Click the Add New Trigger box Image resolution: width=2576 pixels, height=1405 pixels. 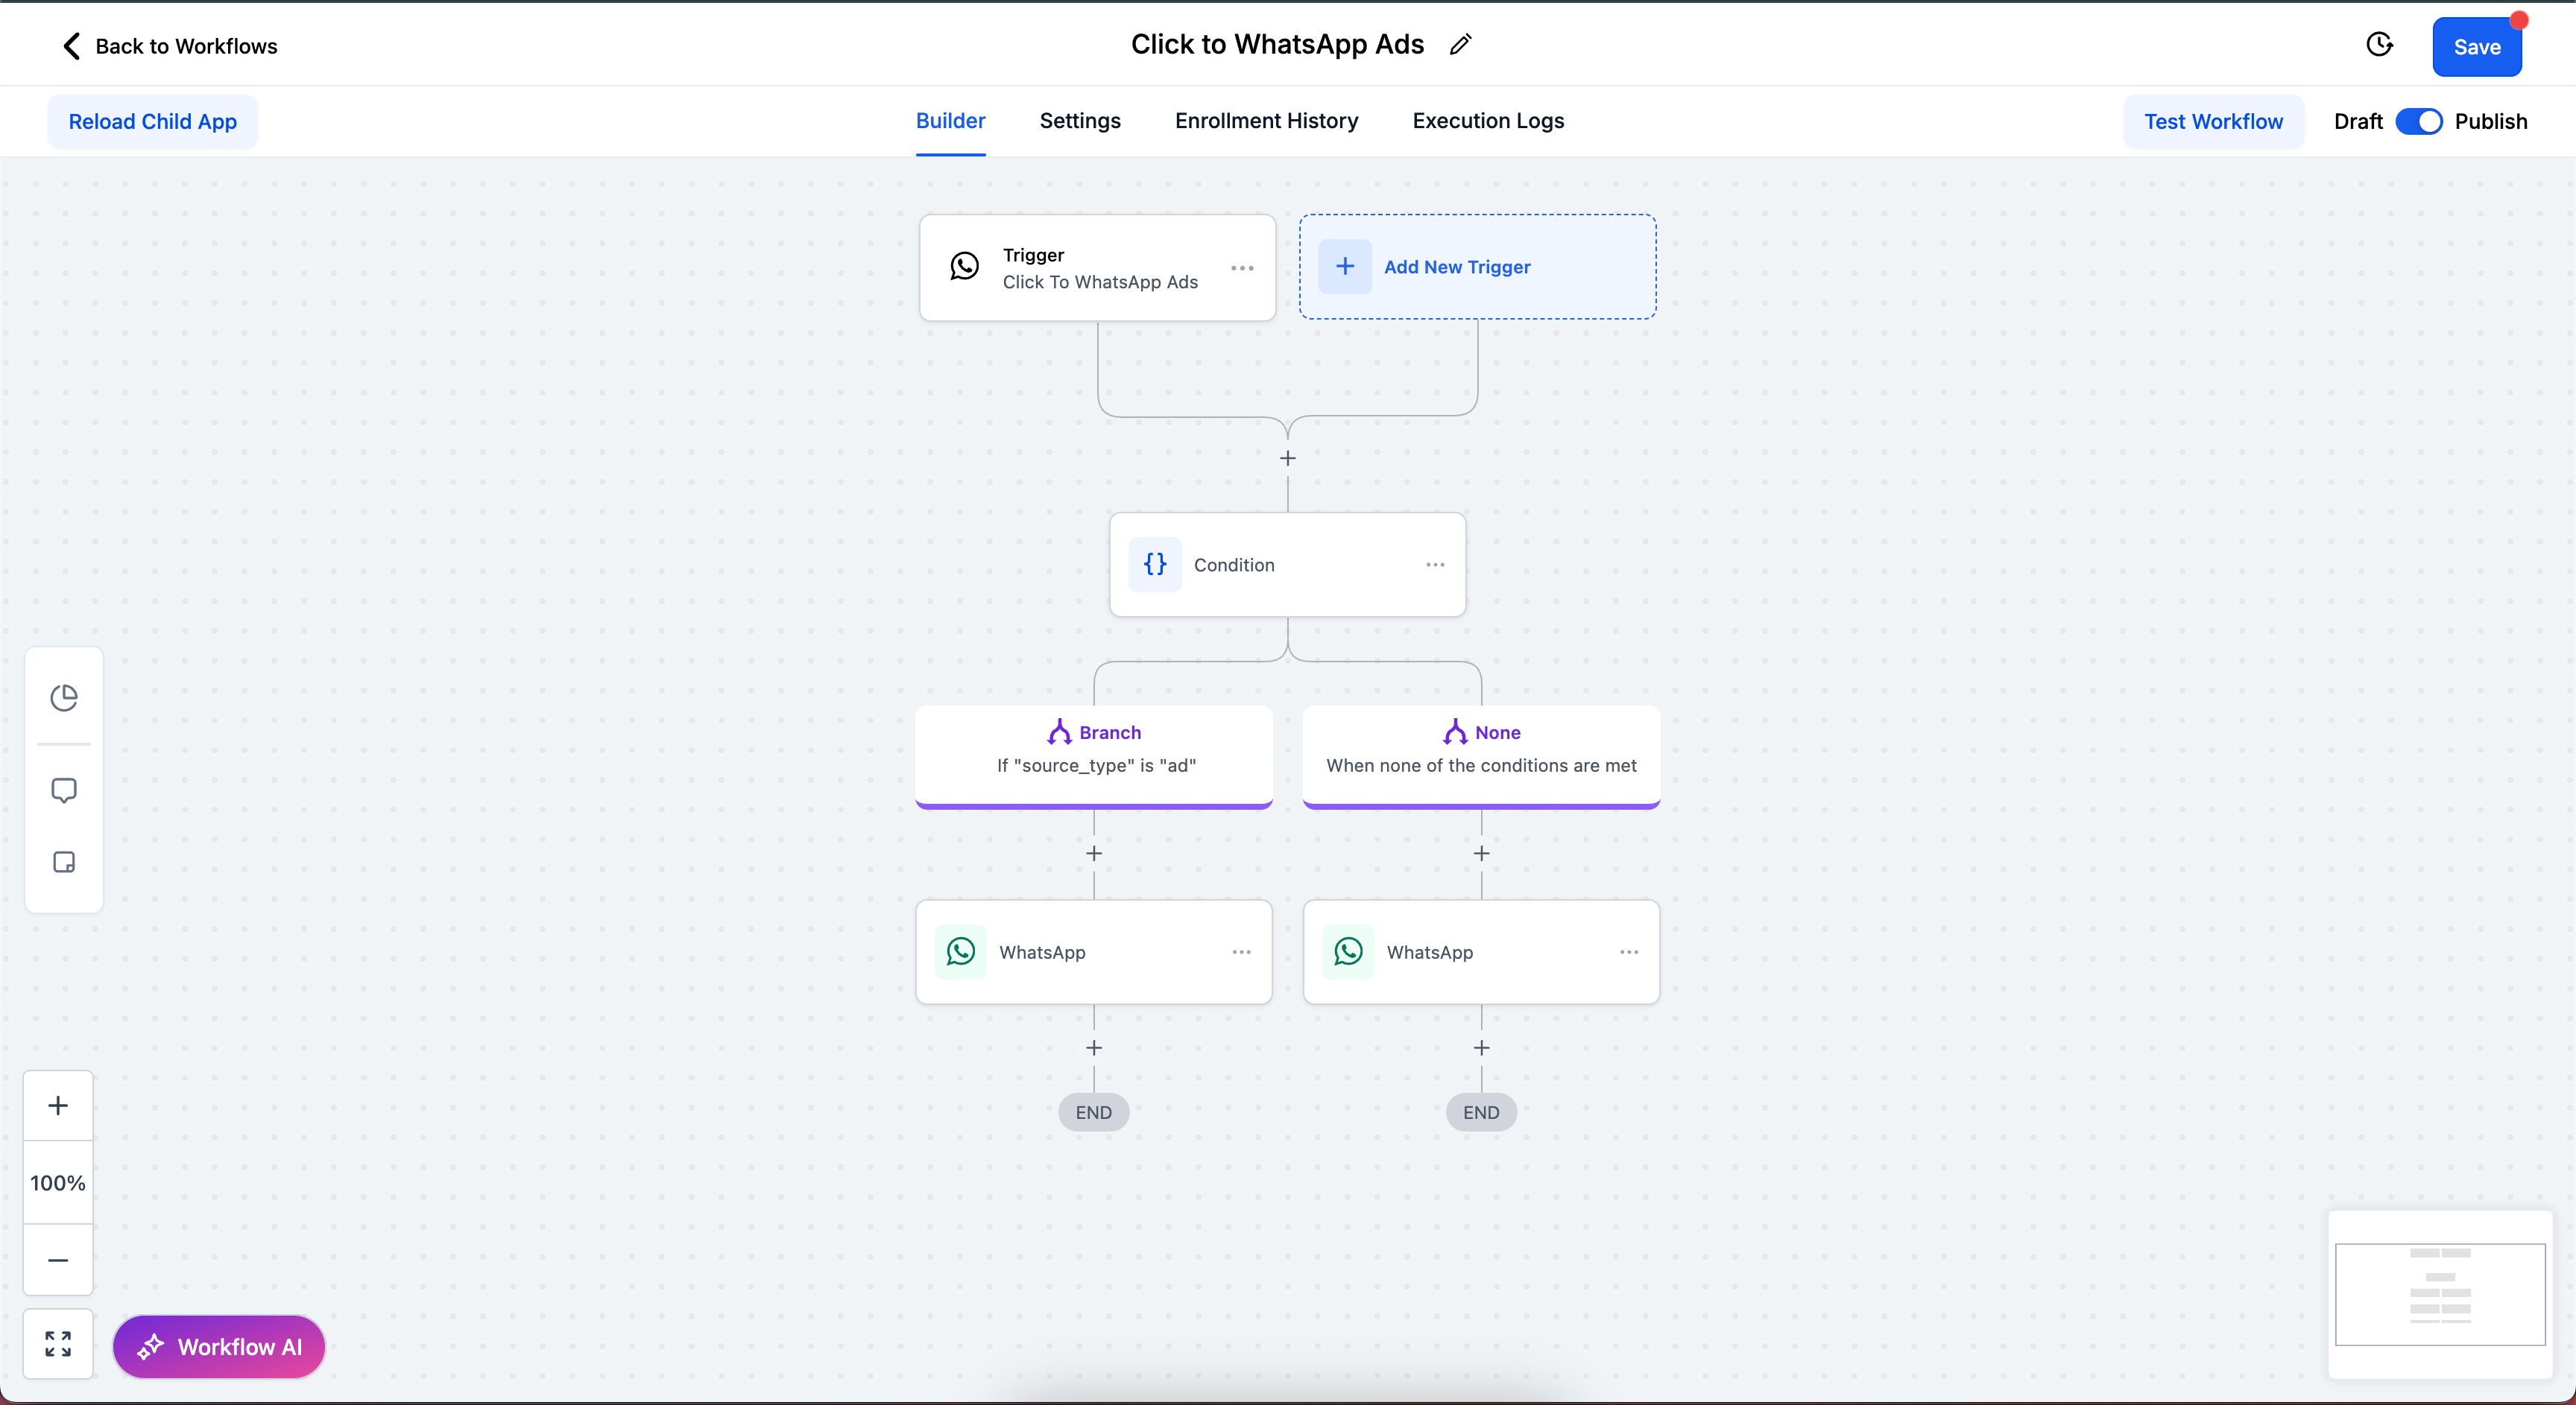click(x=1477, y=267)
